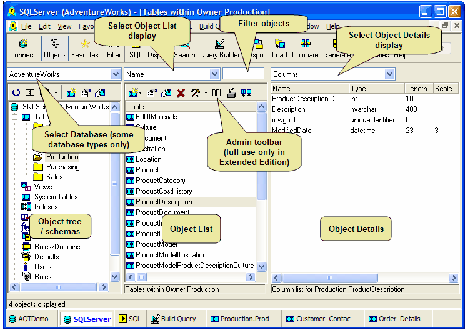468x333 pixels.
Task: Open the View menu
Action: point(64,27)
